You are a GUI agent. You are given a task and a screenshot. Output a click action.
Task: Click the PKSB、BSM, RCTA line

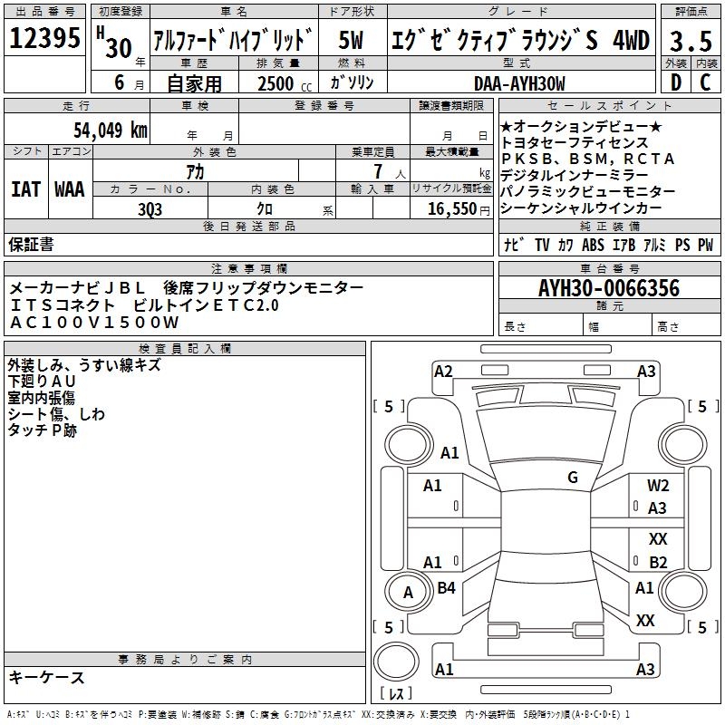pos(588,159)
